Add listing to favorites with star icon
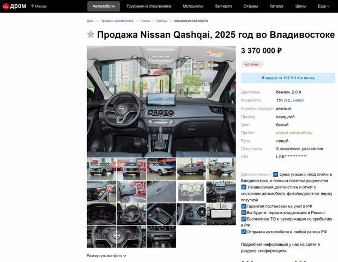 tap(90, 34)
